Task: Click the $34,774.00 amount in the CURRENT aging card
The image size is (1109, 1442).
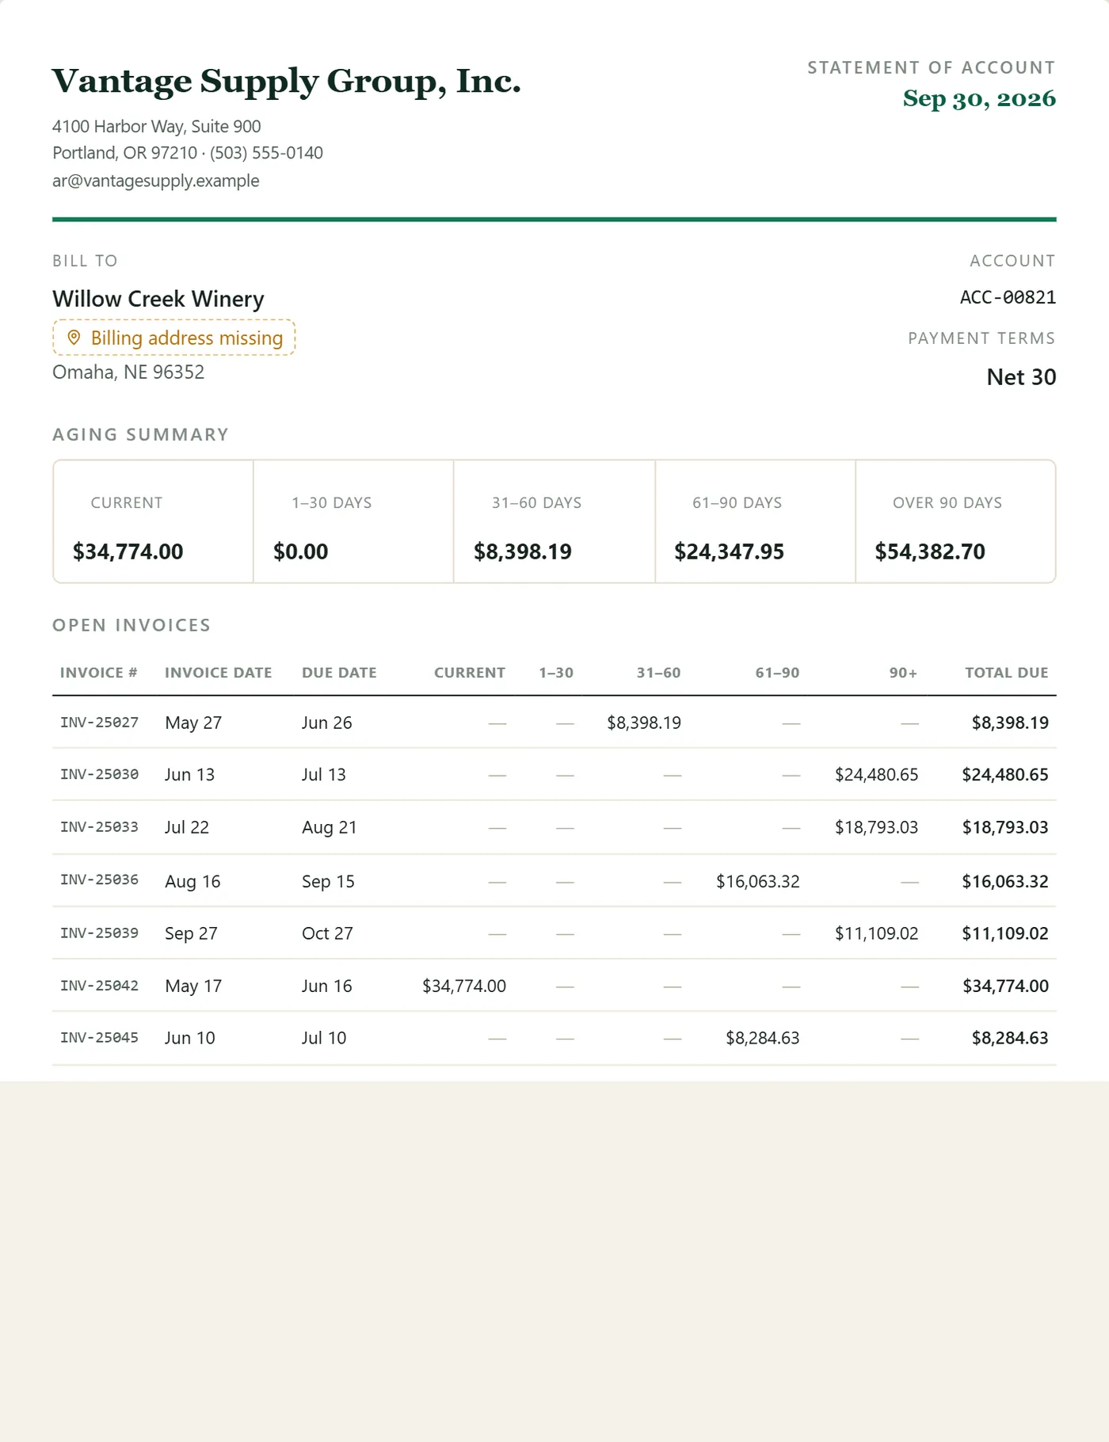Action: click(x=128, y=551)
